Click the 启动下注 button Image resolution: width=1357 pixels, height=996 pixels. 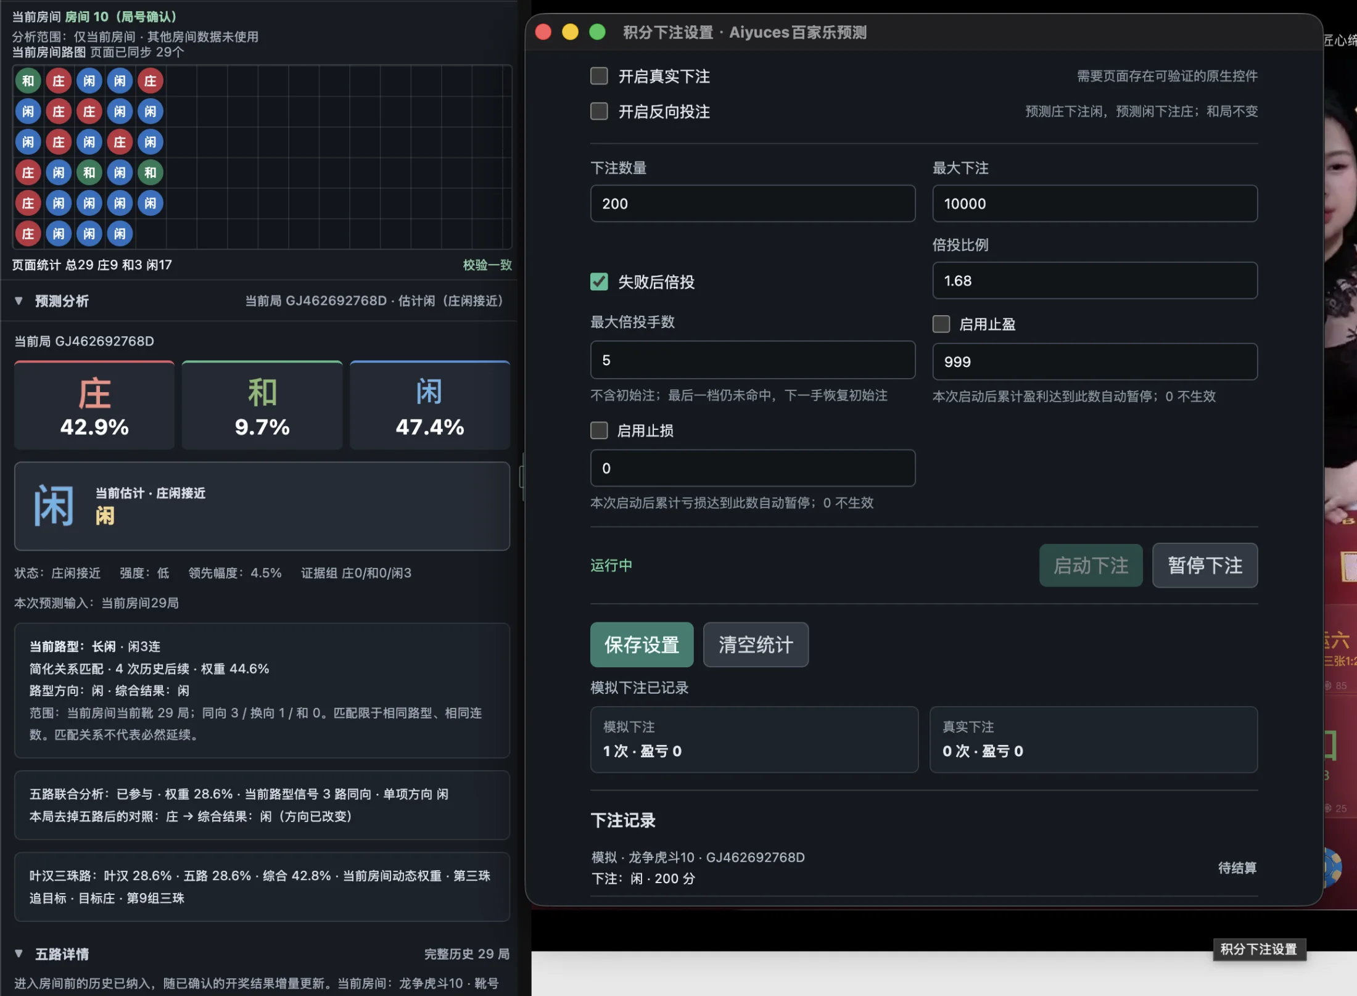coord(1091,565)
